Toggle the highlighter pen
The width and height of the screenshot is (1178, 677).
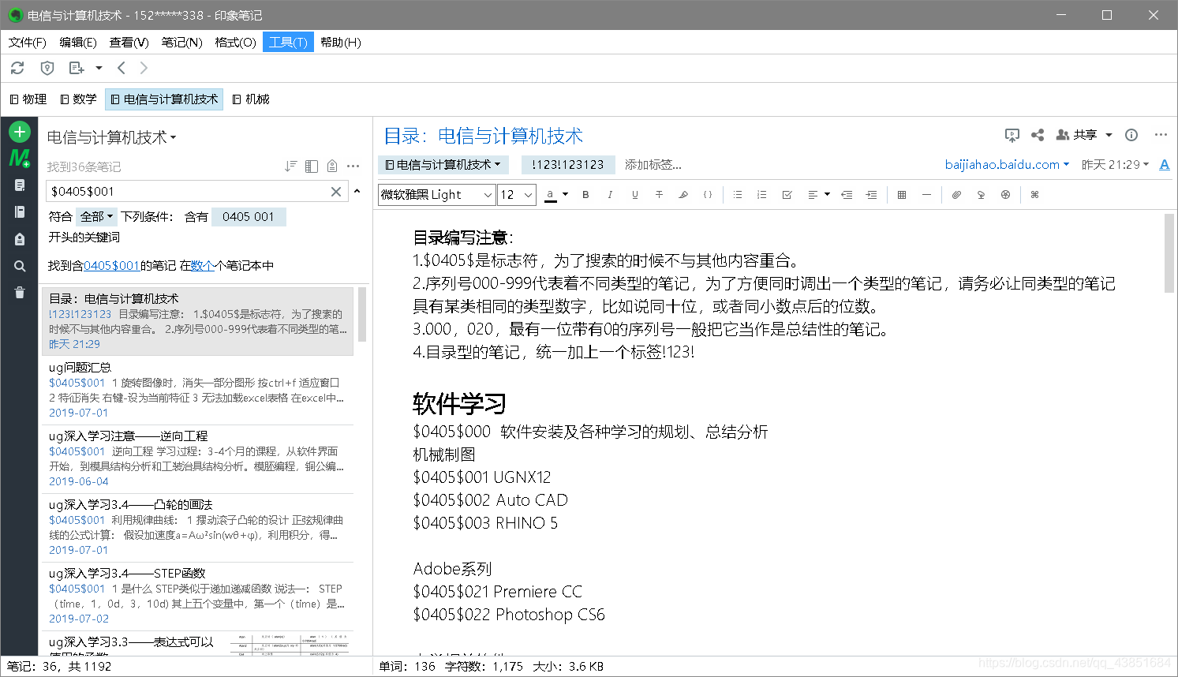click(683, 195)
